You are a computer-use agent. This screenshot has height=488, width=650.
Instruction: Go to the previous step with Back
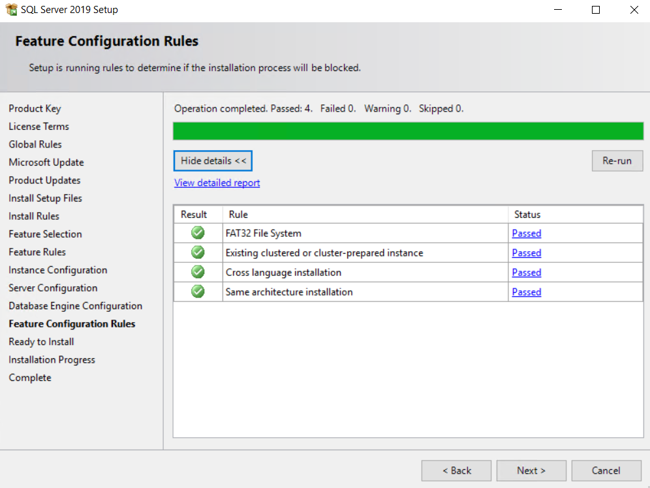(x=456, y=470)
